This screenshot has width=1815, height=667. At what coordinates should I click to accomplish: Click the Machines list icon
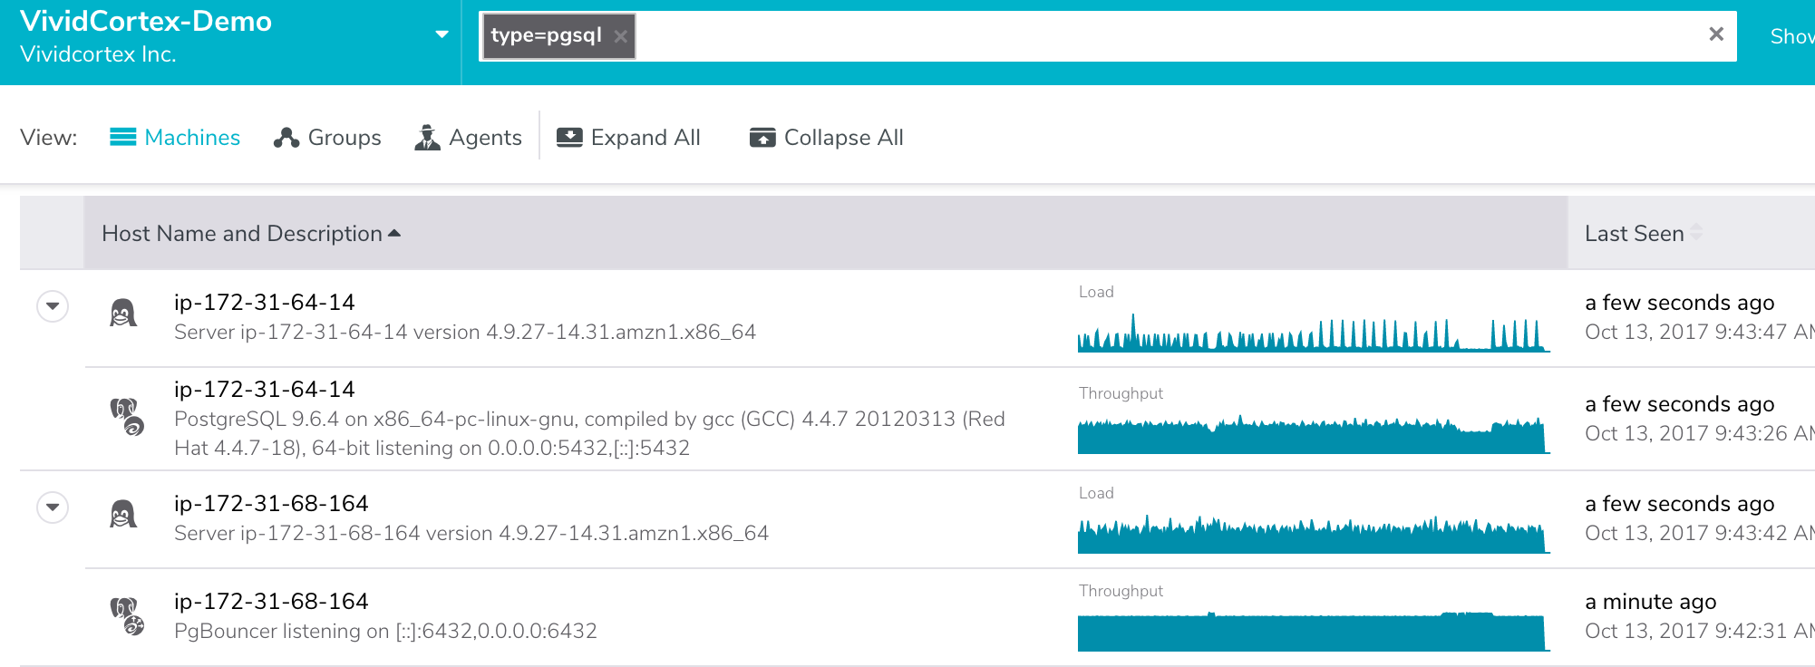coord(122,137)
